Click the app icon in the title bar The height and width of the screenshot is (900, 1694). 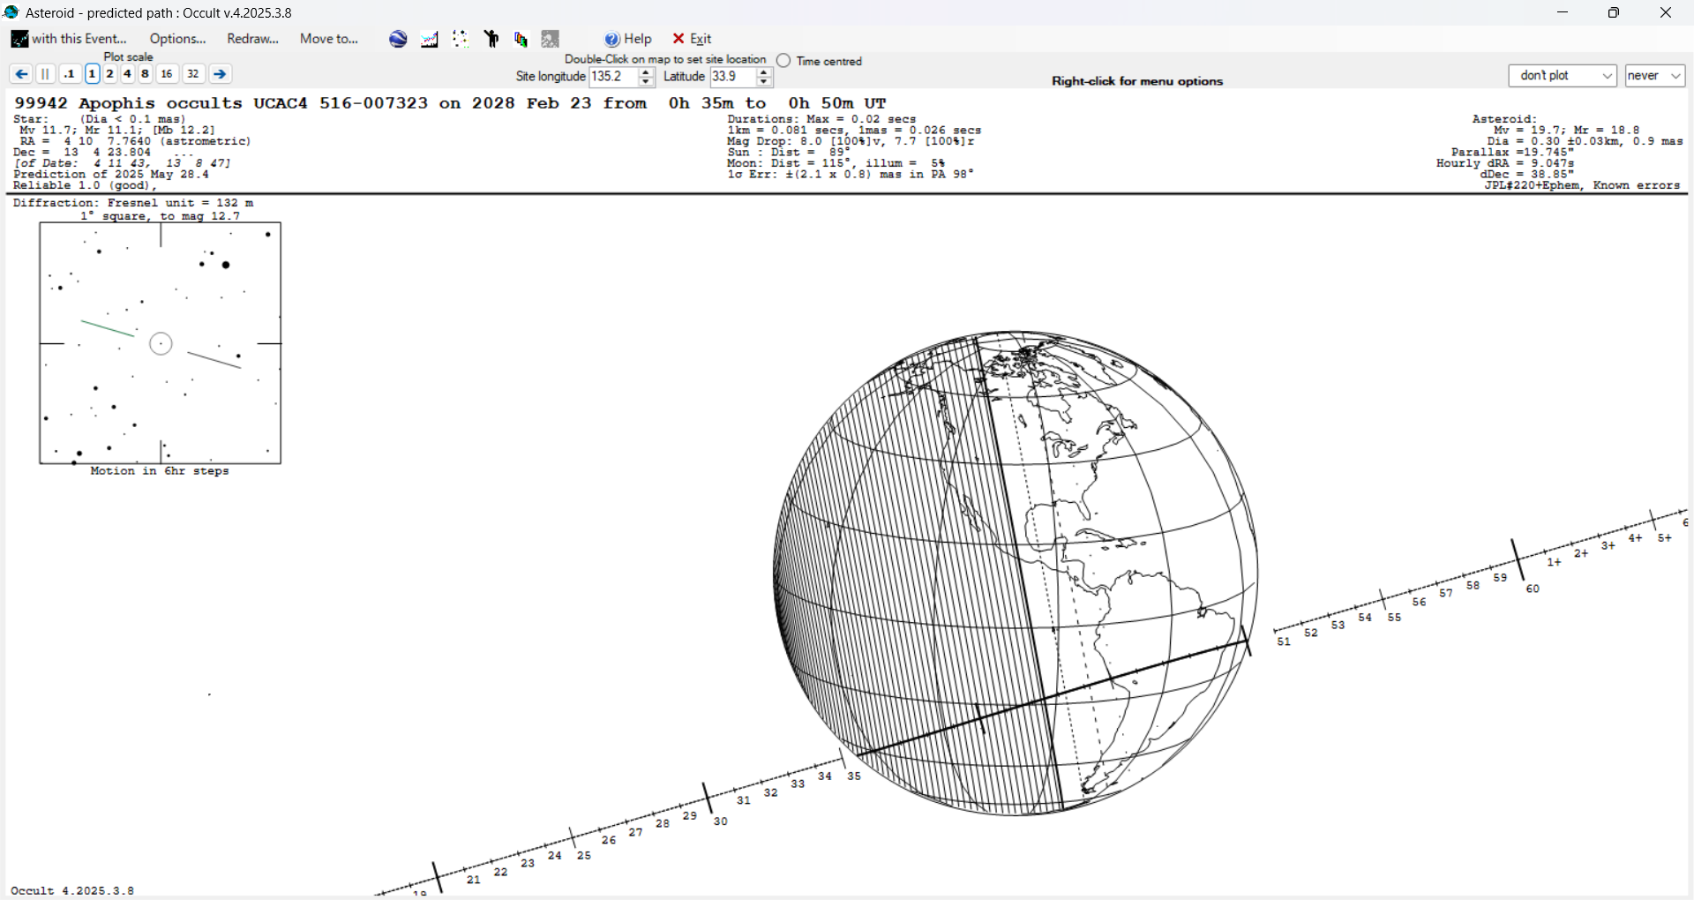tap(11, 12)
